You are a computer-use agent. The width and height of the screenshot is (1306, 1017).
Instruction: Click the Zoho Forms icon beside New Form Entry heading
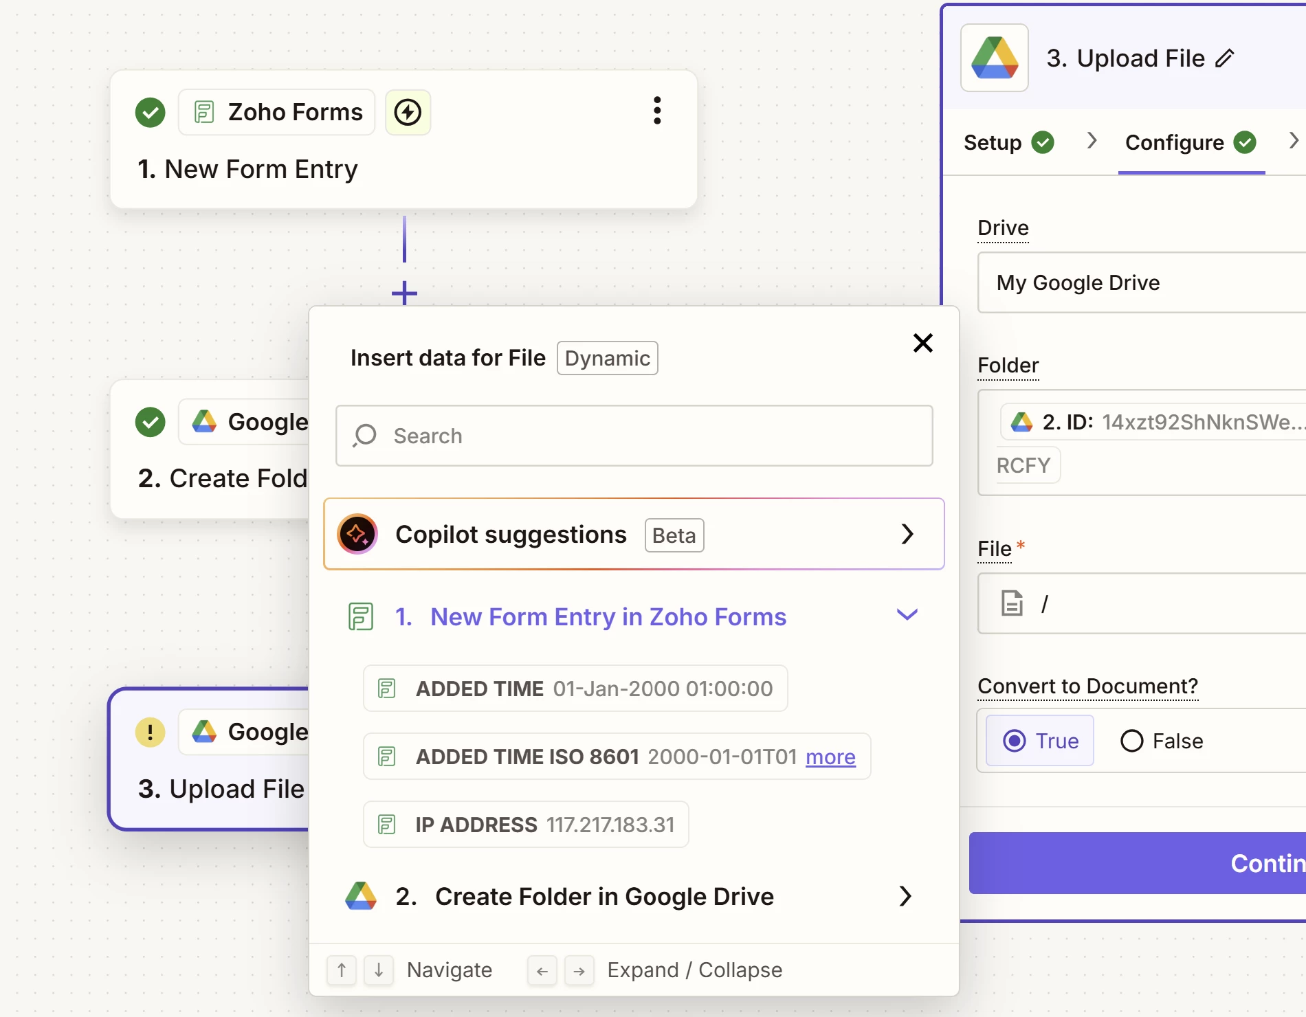[x=361, y=616]
